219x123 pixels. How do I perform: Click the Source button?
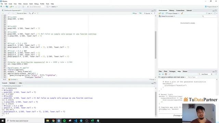point(147,13)
